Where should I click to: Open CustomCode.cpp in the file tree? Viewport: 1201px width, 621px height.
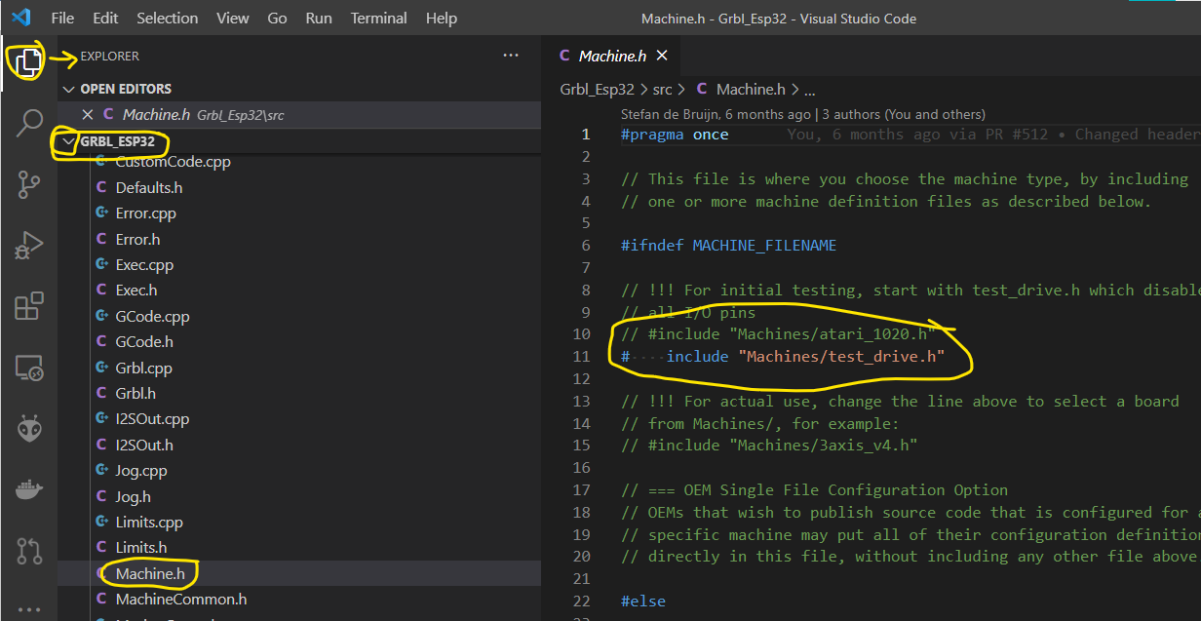coord(173,162)
